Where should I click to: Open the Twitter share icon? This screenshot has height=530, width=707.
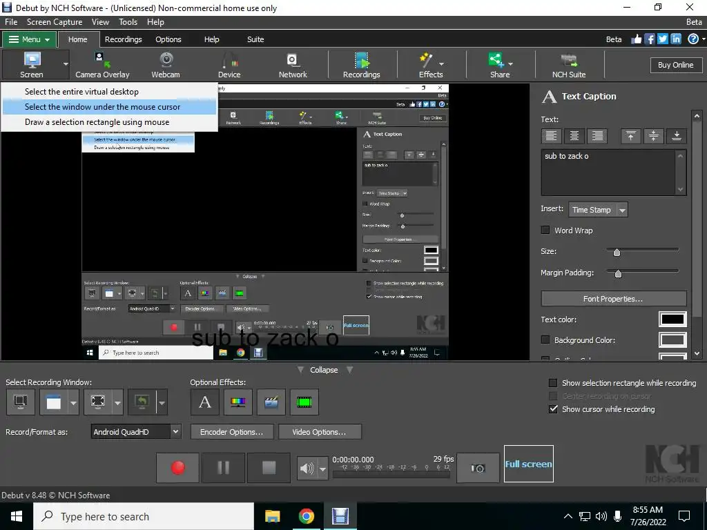pos(663,39)
